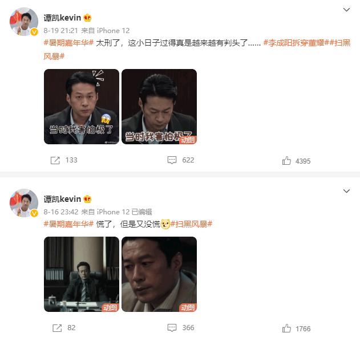Expand the options chevron on the 8-16 post

pyautogui.click(x=346, y=191)
